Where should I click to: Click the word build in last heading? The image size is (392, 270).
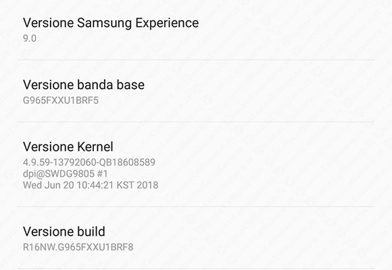(x=91, y=232)
